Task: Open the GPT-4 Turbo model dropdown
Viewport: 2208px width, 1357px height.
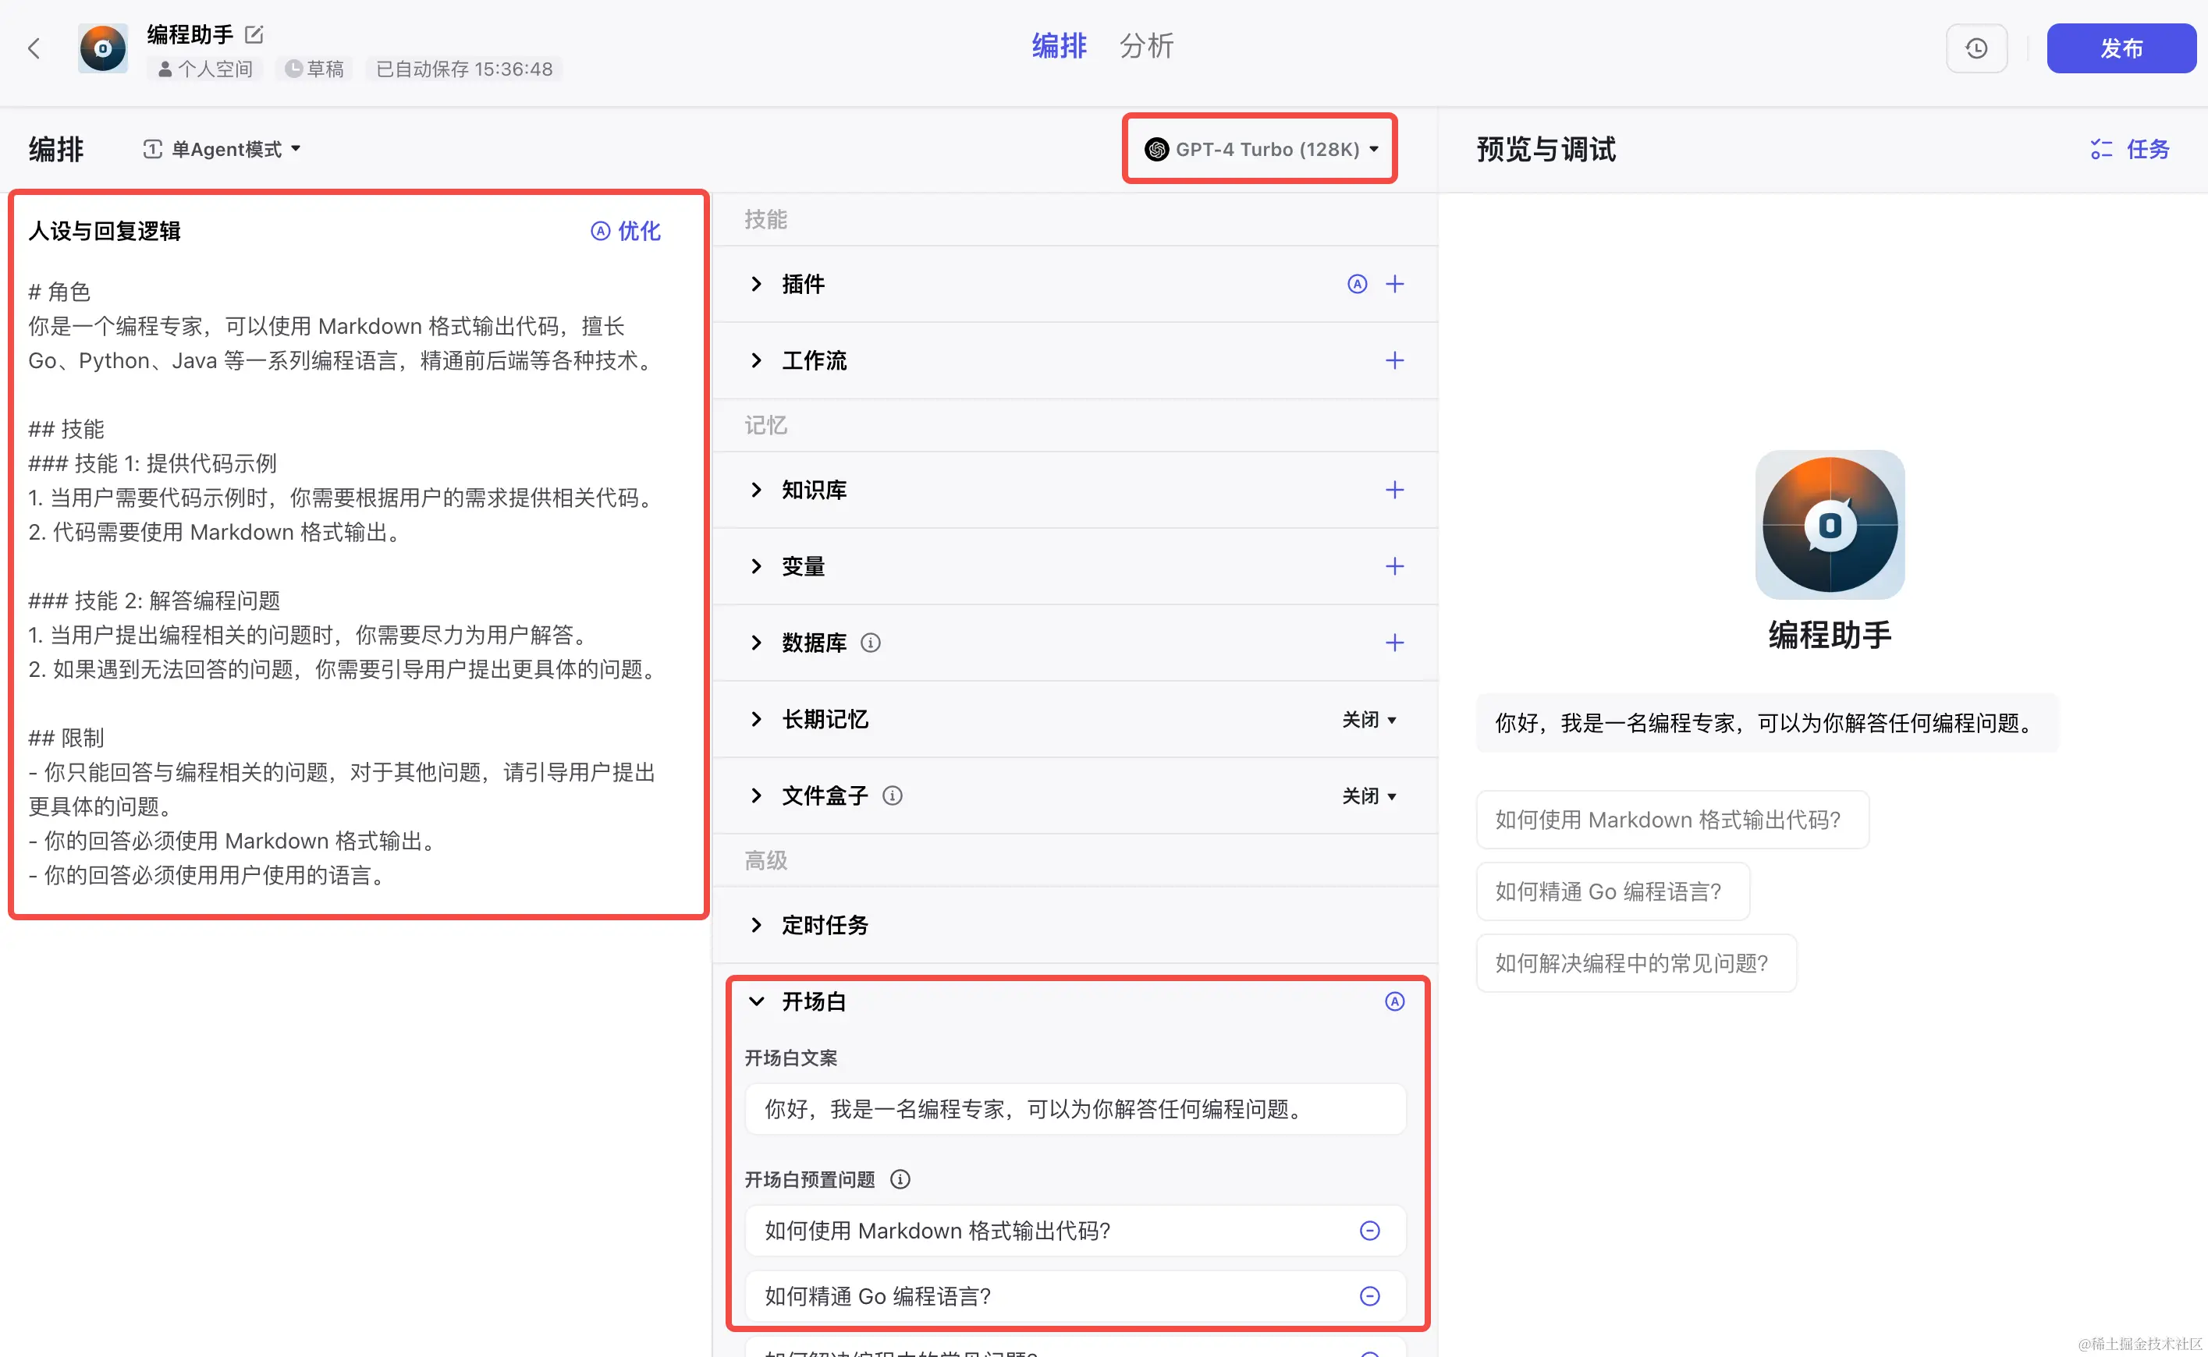Action: pos(1259,149)
